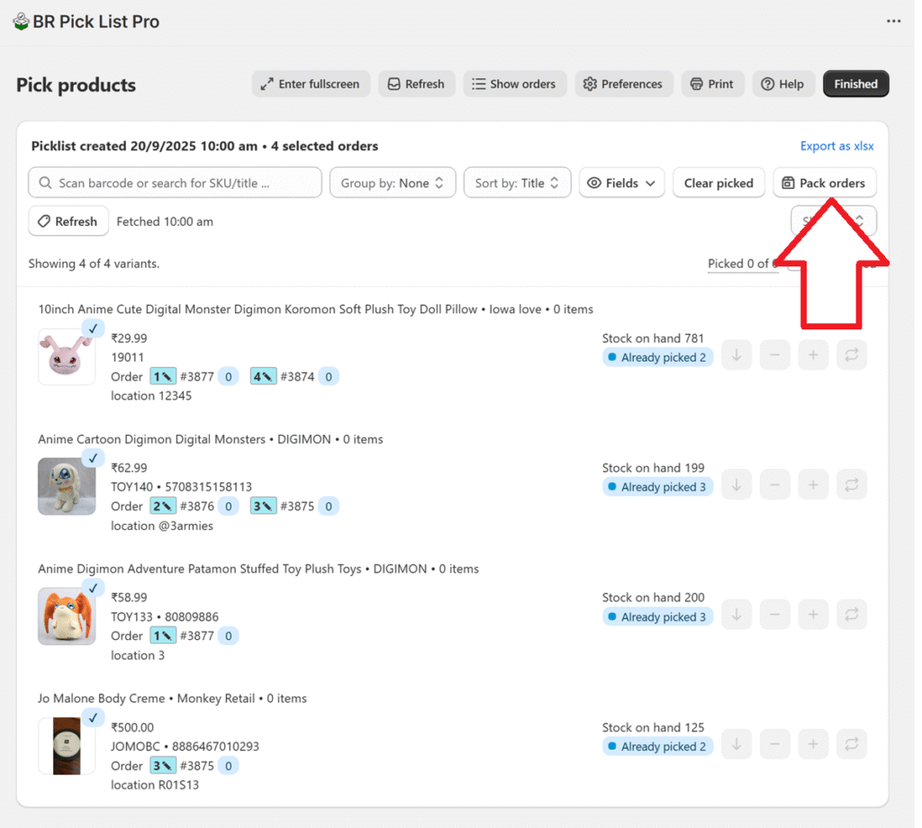Screen dimensions: 922x828
Task: Toggle the checkmark on Patamon plush thumbnail
Action: tap(93, 588)
